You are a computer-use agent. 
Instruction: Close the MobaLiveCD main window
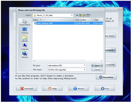tap(120, 9)
